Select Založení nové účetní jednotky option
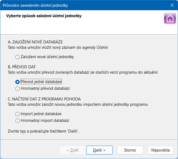This screenshot has width=178, height=159. [44, 57]
